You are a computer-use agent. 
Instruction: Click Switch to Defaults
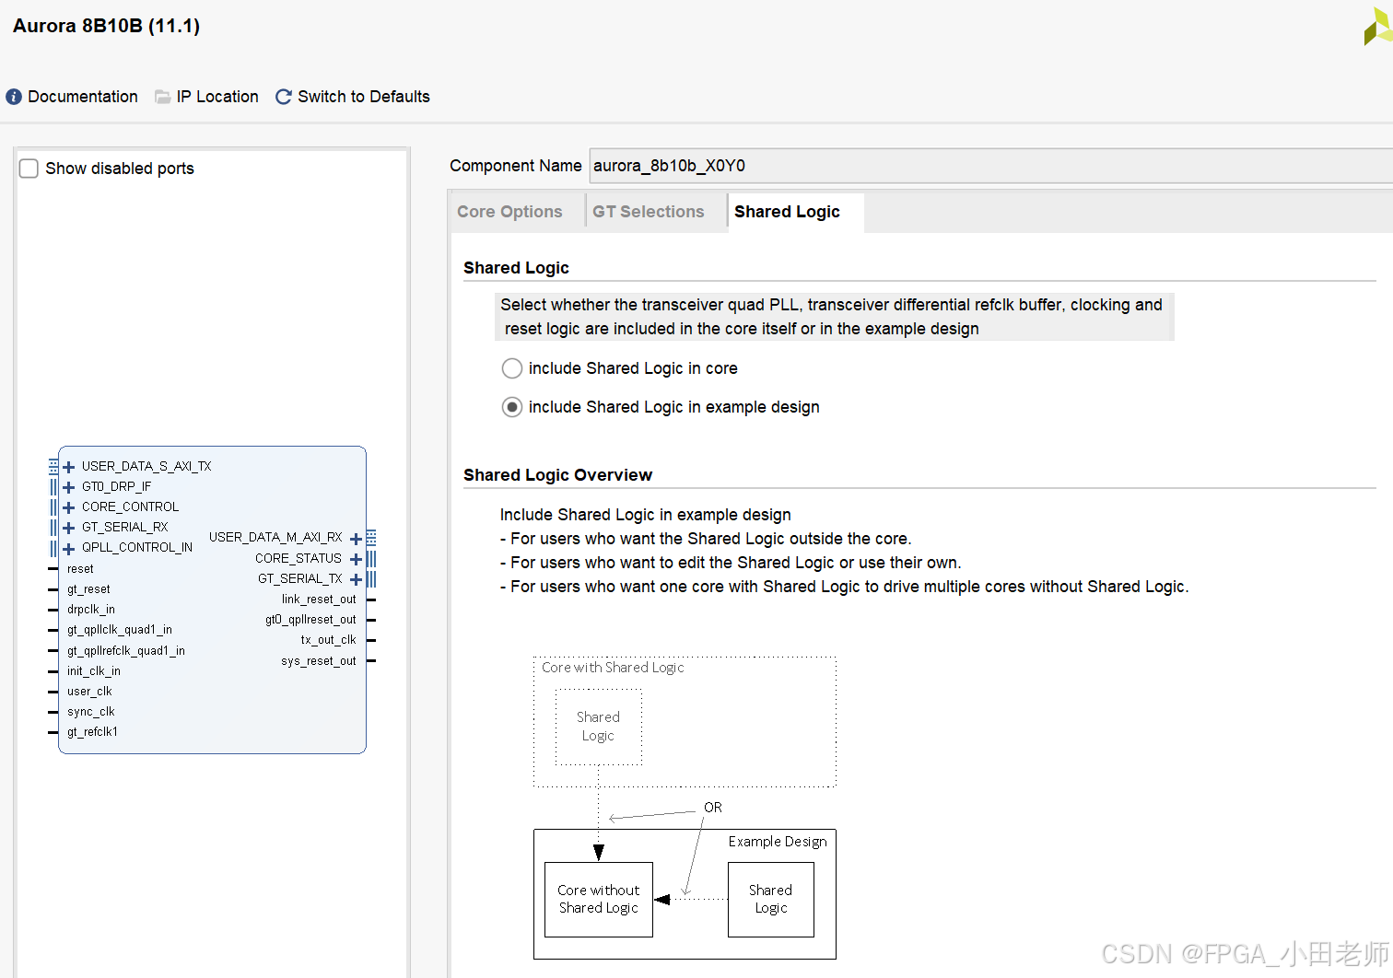pos(364,97)
